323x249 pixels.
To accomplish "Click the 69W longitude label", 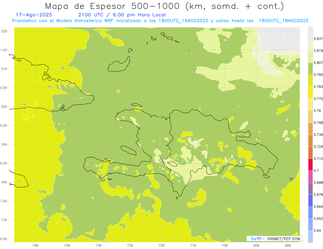I will [256, 246].
